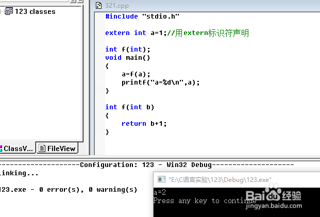Viewport: 320px width, 217px height.
Task: Click the FileView tab document icon
Action: (x=42, y=148)
